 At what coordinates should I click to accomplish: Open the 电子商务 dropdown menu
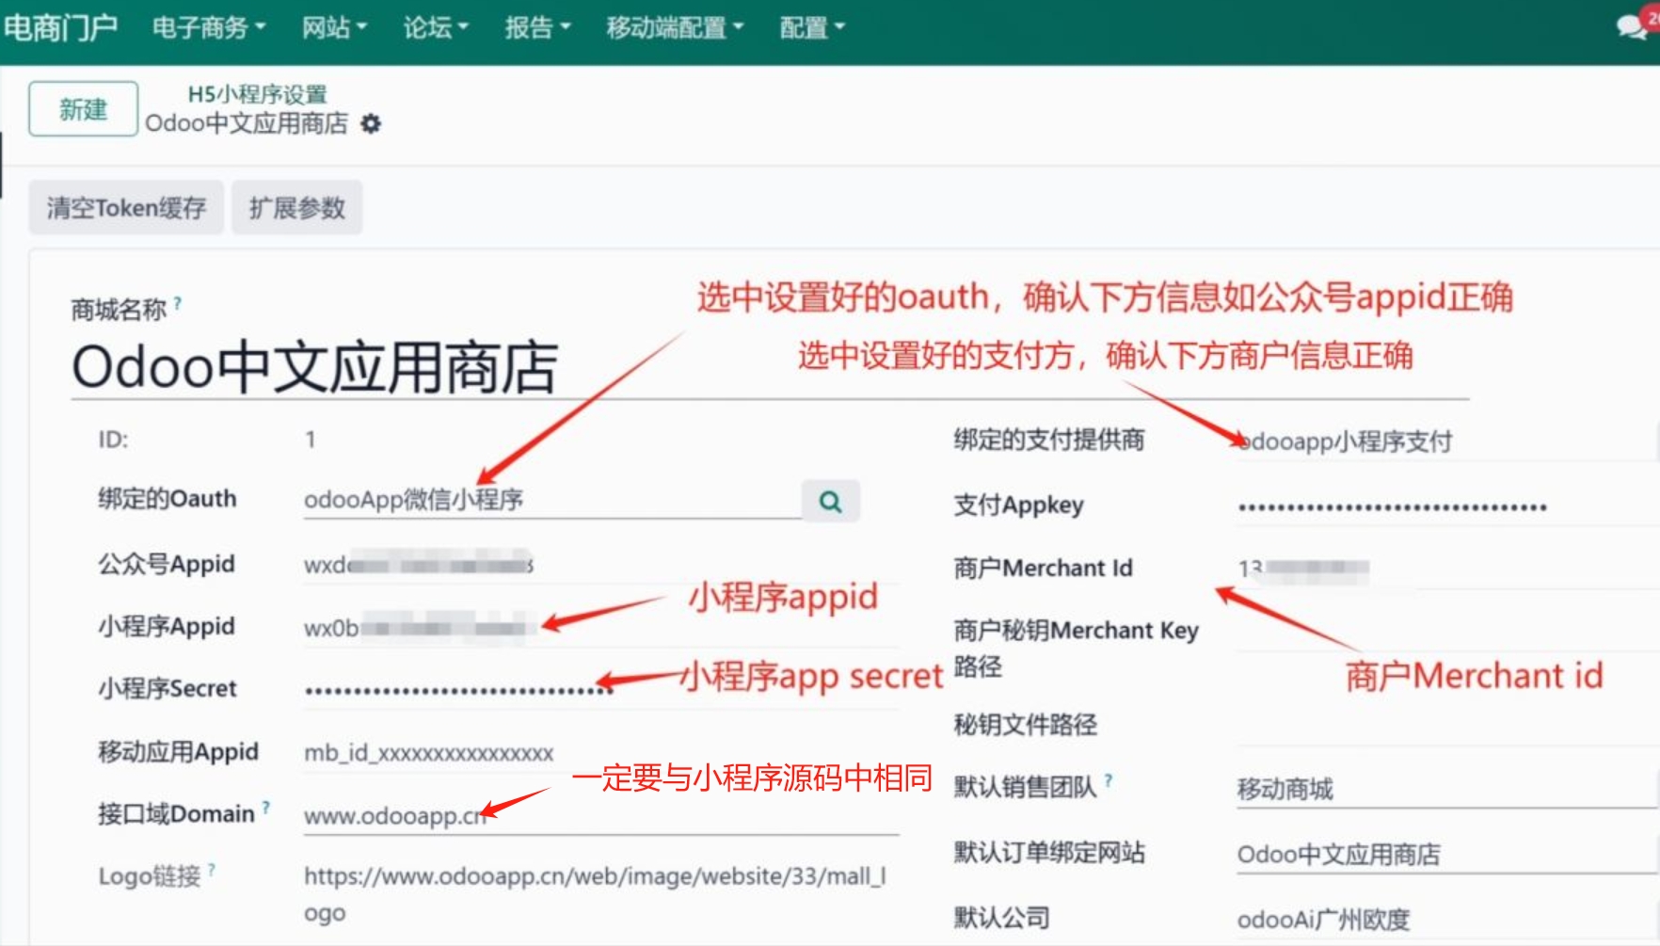[209, 28]
